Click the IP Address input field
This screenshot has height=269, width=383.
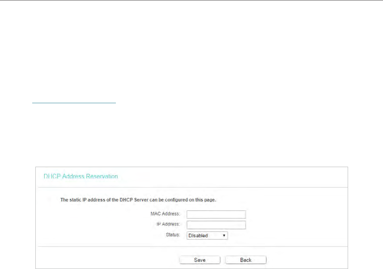(x=216, y=225)
